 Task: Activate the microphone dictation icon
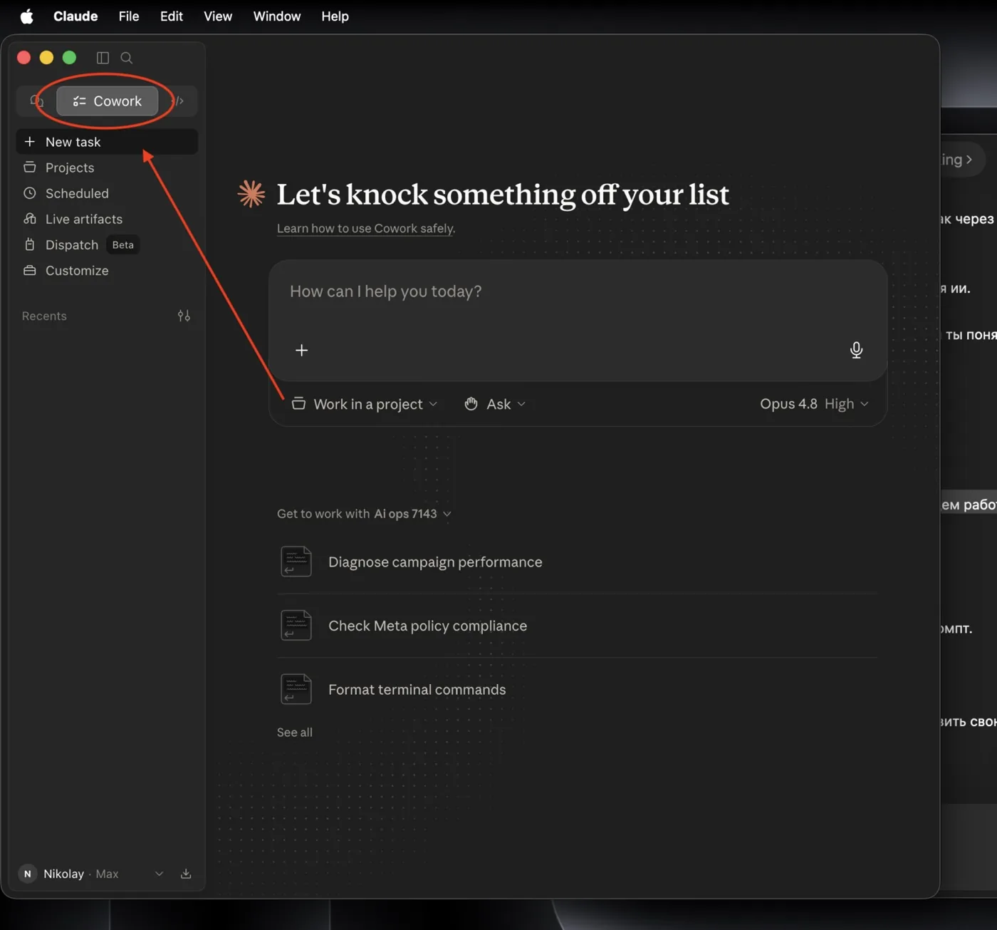click(856, 350)
